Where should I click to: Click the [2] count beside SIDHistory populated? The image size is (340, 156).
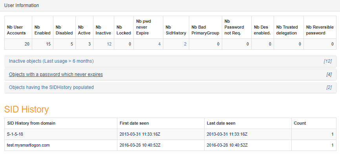point(329,87)
